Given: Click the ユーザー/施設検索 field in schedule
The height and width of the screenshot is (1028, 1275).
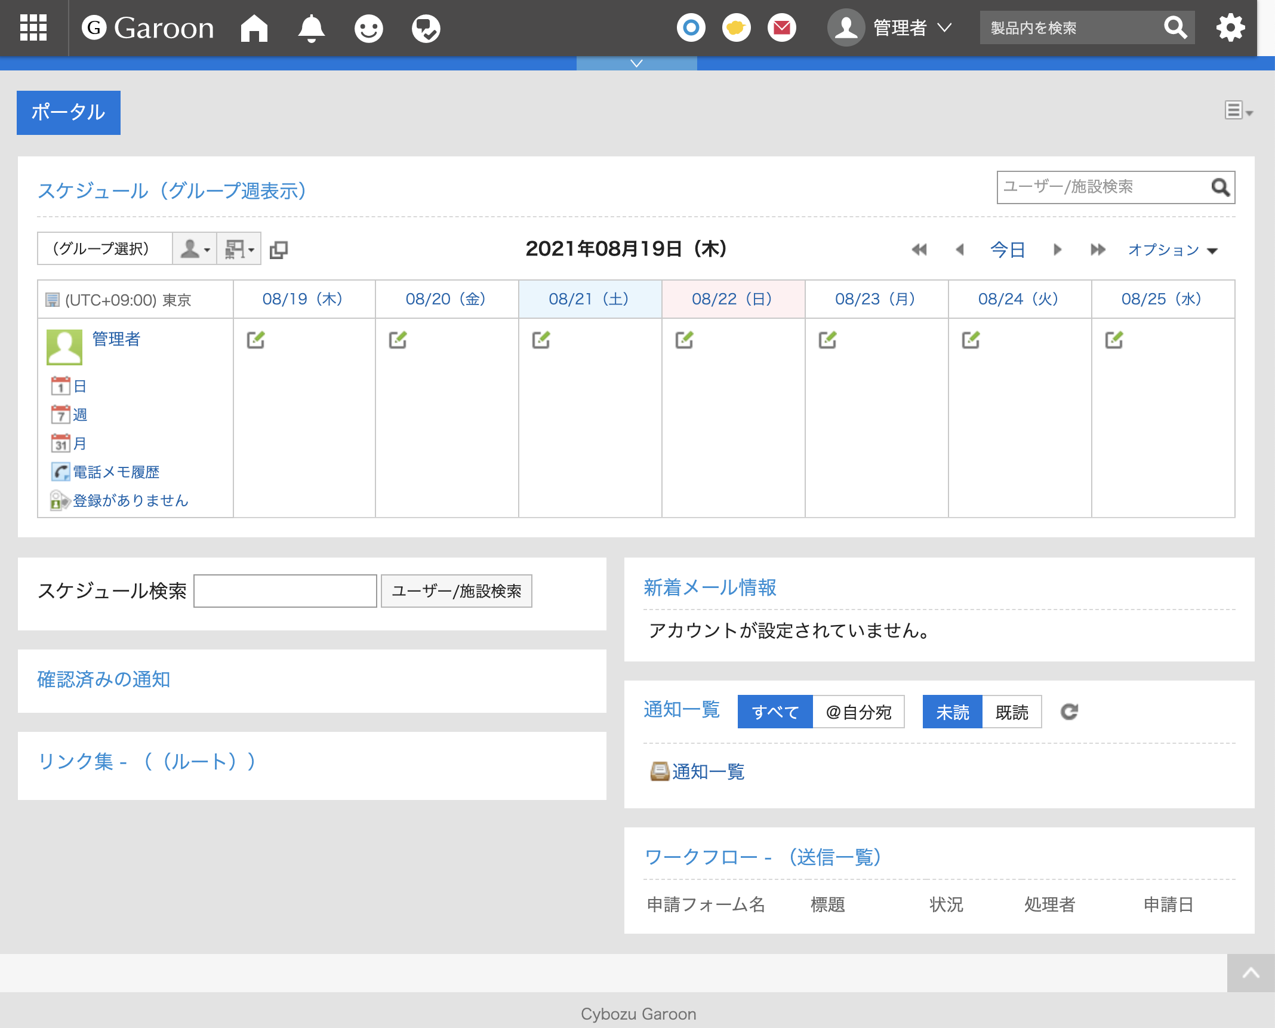Looking at the screenshot, I should click(1103, 187).
